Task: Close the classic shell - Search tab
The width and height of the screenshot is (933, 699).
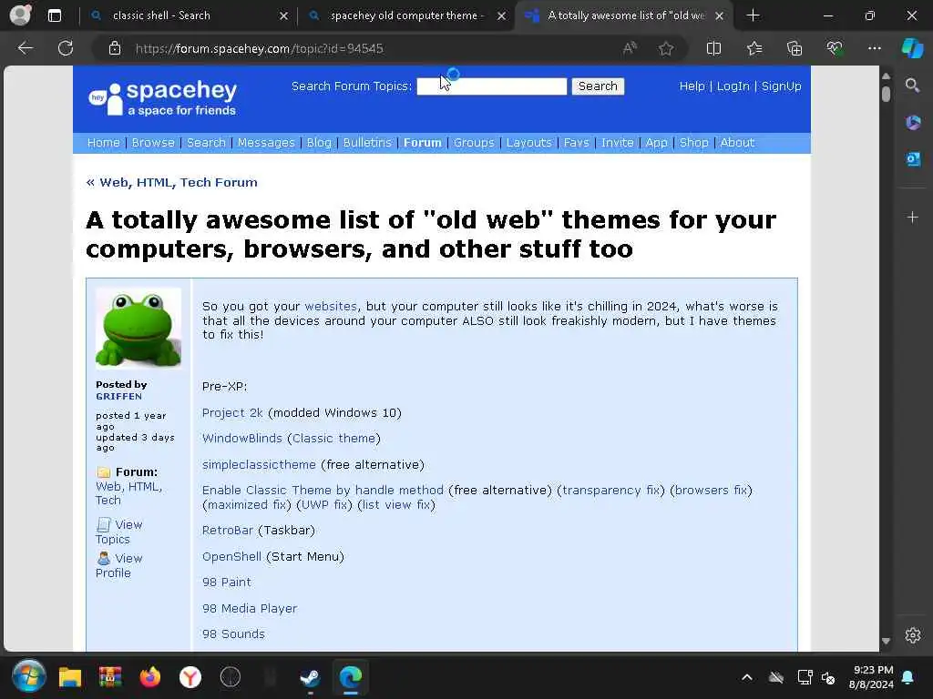Action: point(284,16)
